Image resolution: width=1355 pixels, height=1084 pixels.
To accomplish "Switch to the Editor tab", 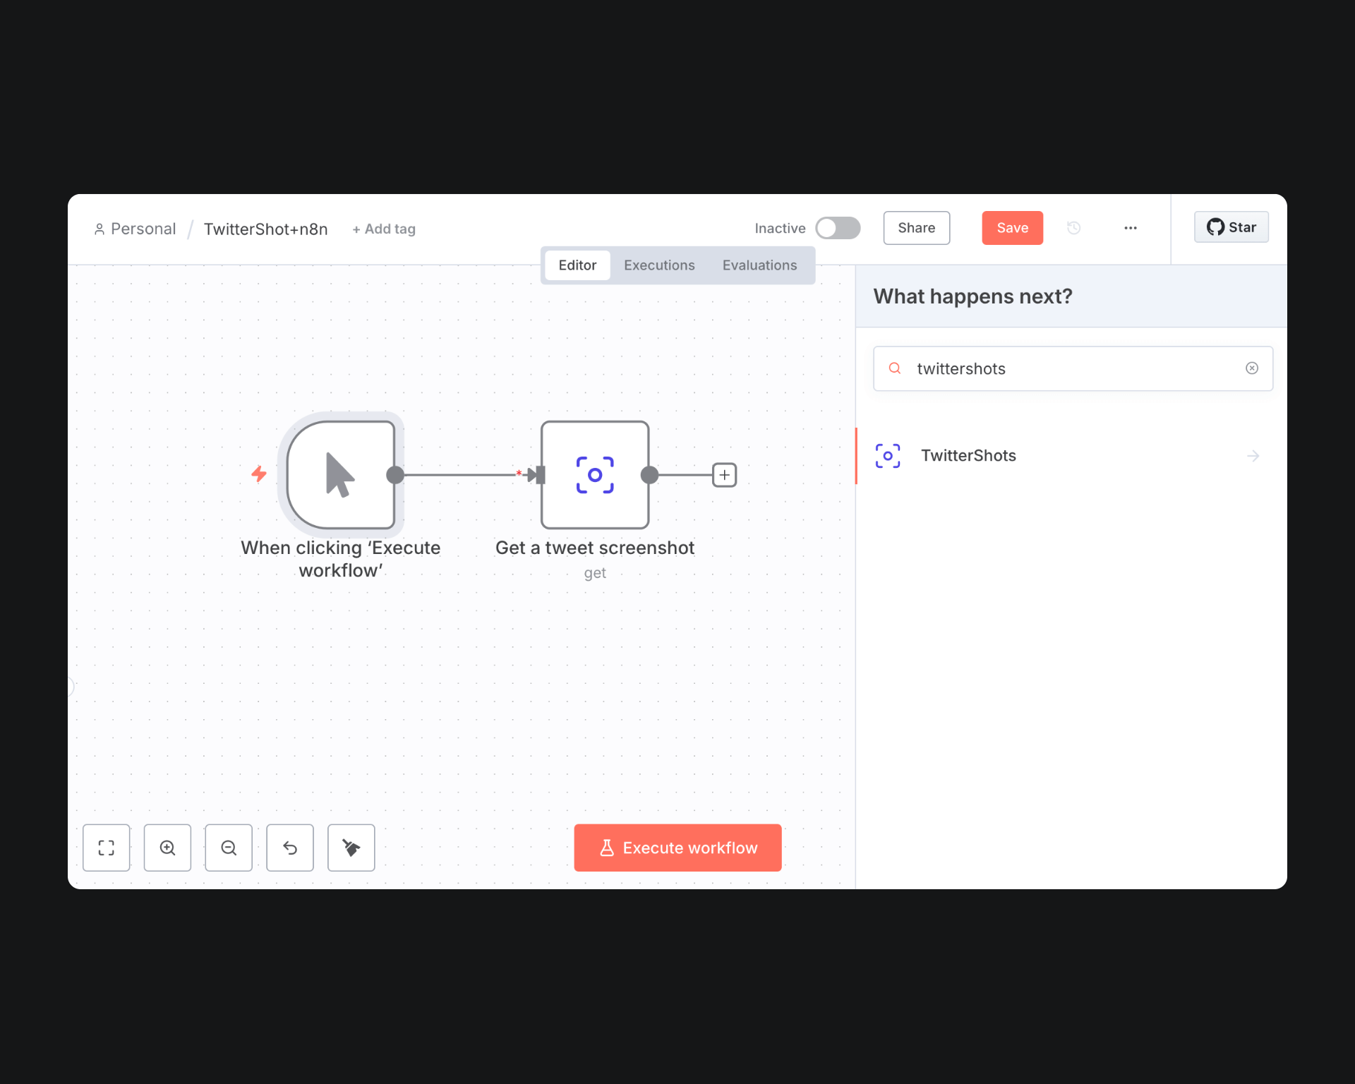I will 577,265.
